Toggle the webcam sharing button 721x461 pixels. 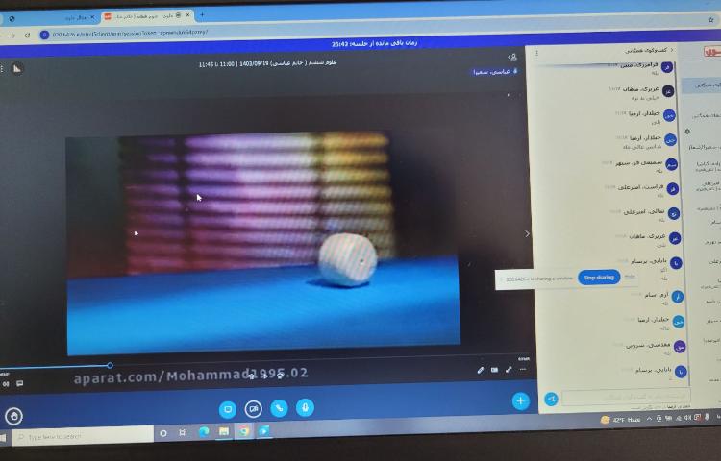[x=254, y=408]
